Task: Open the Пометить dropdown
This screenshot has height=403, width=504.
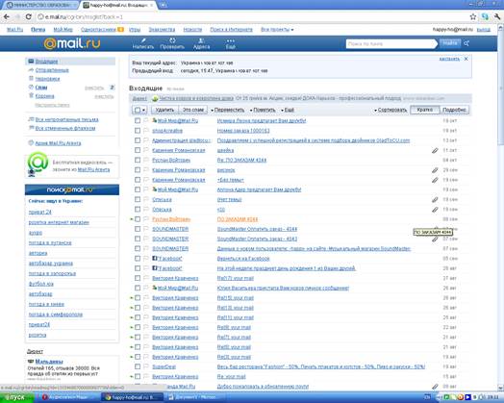Action: (263, 110)
